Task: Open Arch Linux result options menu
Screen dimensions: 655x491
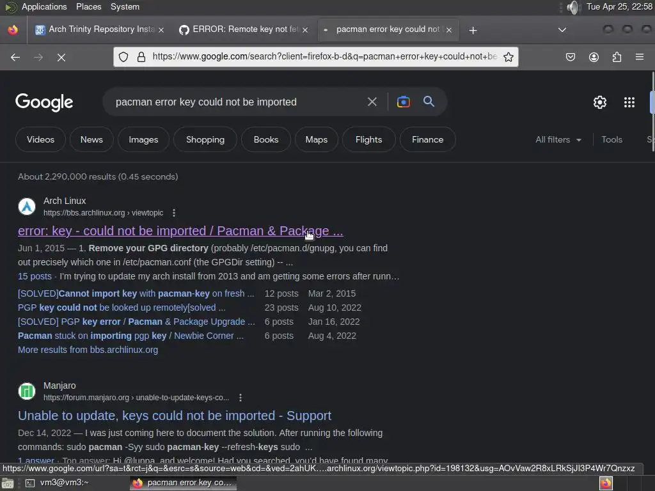Action: (174, 213)
